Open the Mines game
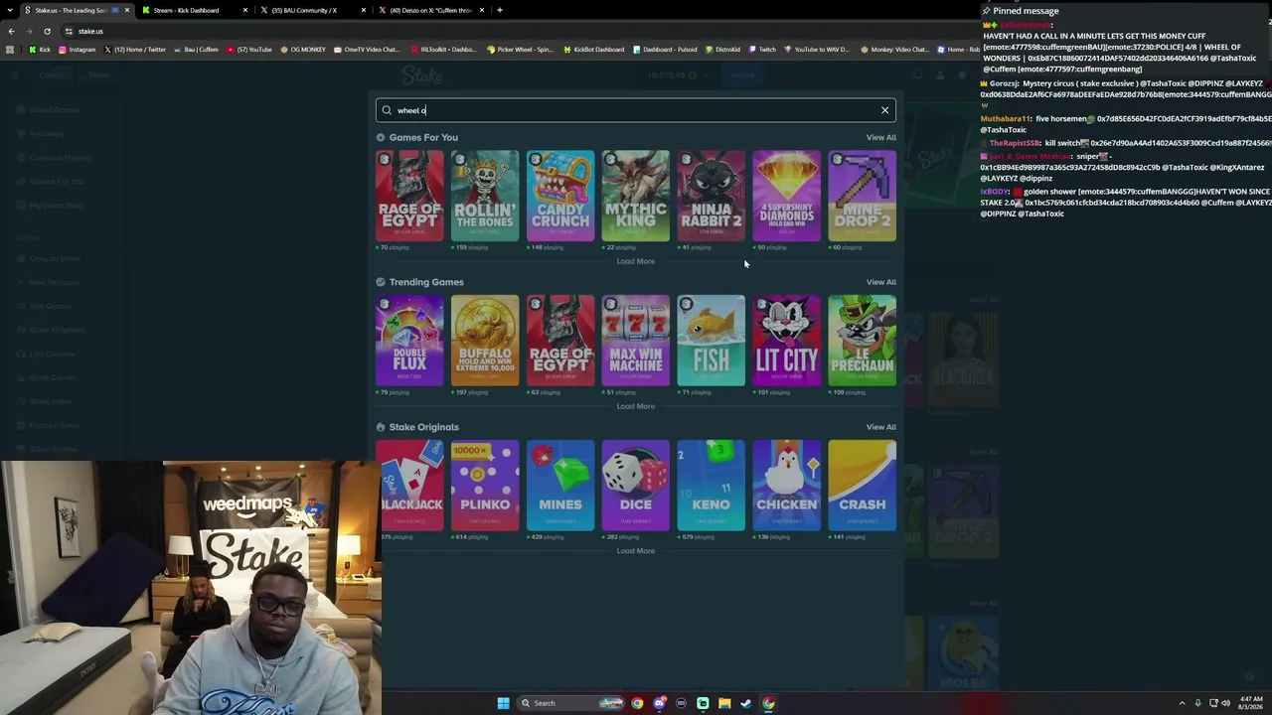The width and height of the screenshot is (1272, 715). (x=560, y=486)
